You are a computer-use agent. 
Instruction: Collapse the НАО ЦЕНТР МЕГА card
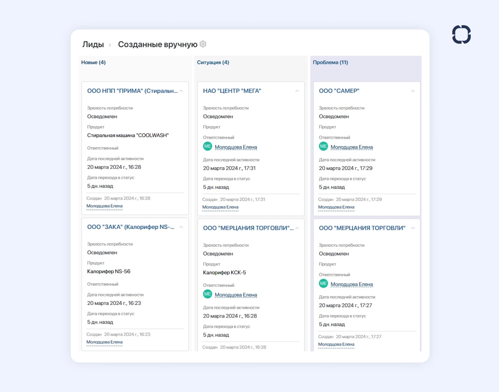point(297,91)
